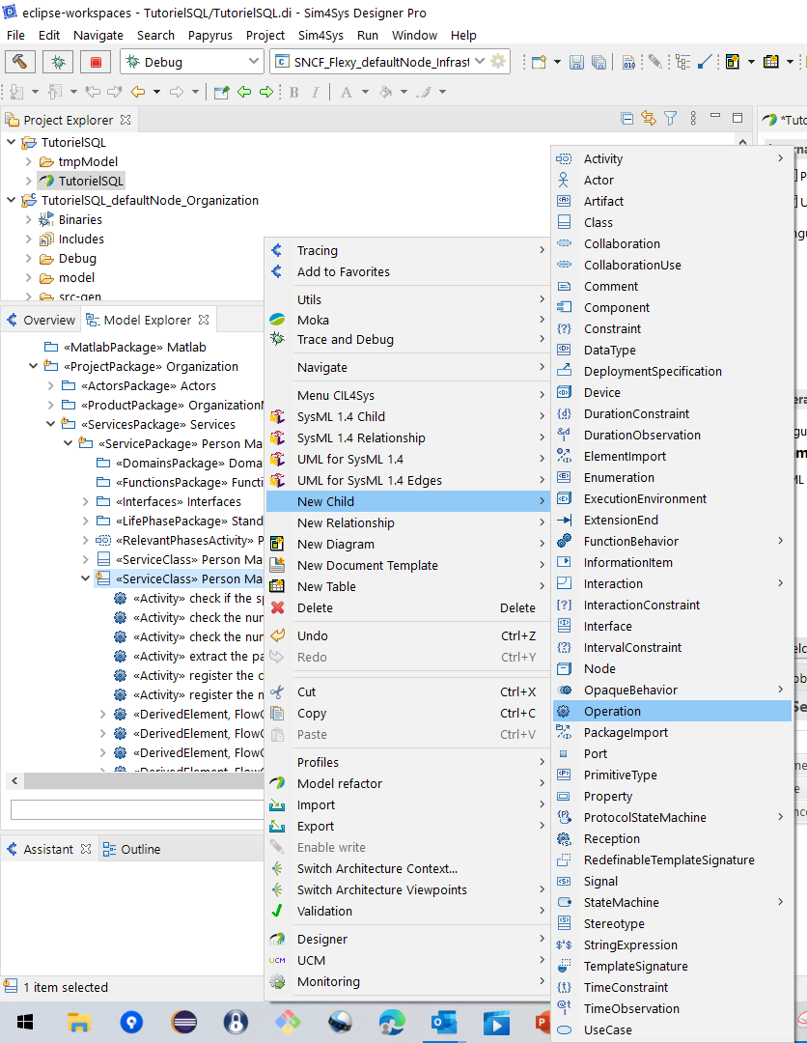Choose Actor from the submenu
Viewport: 807px width, 1043px height.
coord(672,181)
